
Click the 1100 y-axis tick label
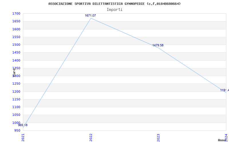click(x=16, y=107)
